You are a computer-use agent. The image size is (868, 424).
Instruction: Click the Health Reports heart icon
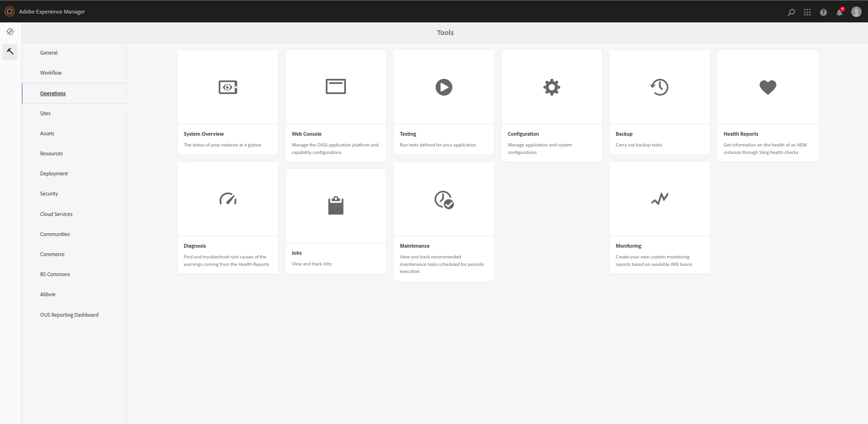coord(768,87)
